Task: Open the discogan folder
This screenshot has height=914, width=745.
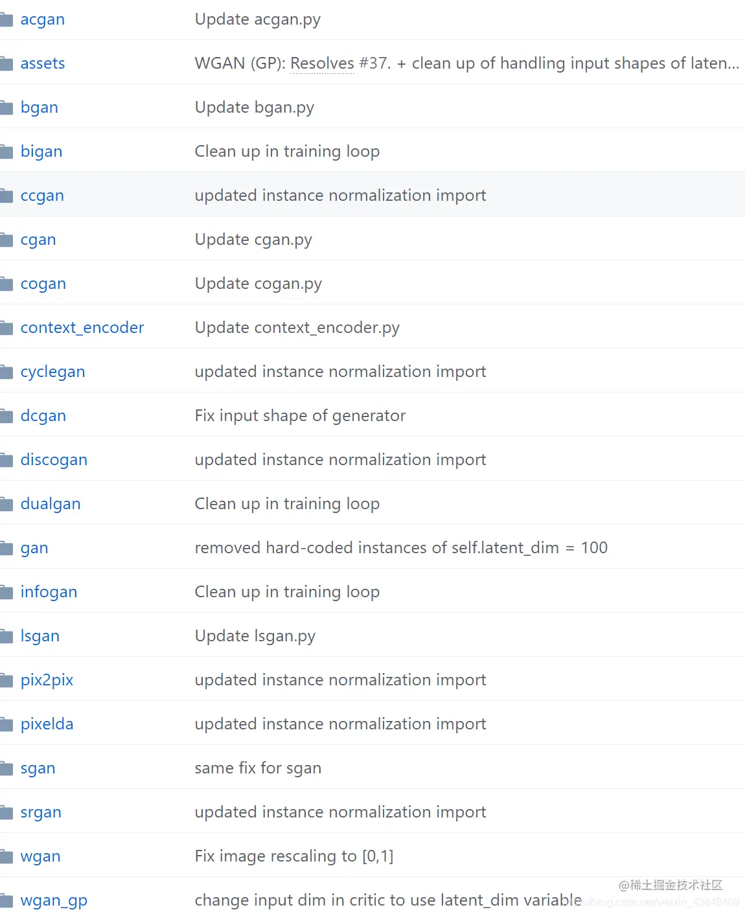Action: pos(54,461)
